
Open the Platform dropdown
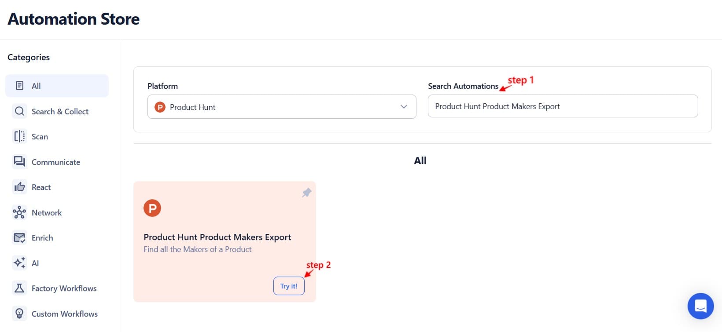point(282,107)
